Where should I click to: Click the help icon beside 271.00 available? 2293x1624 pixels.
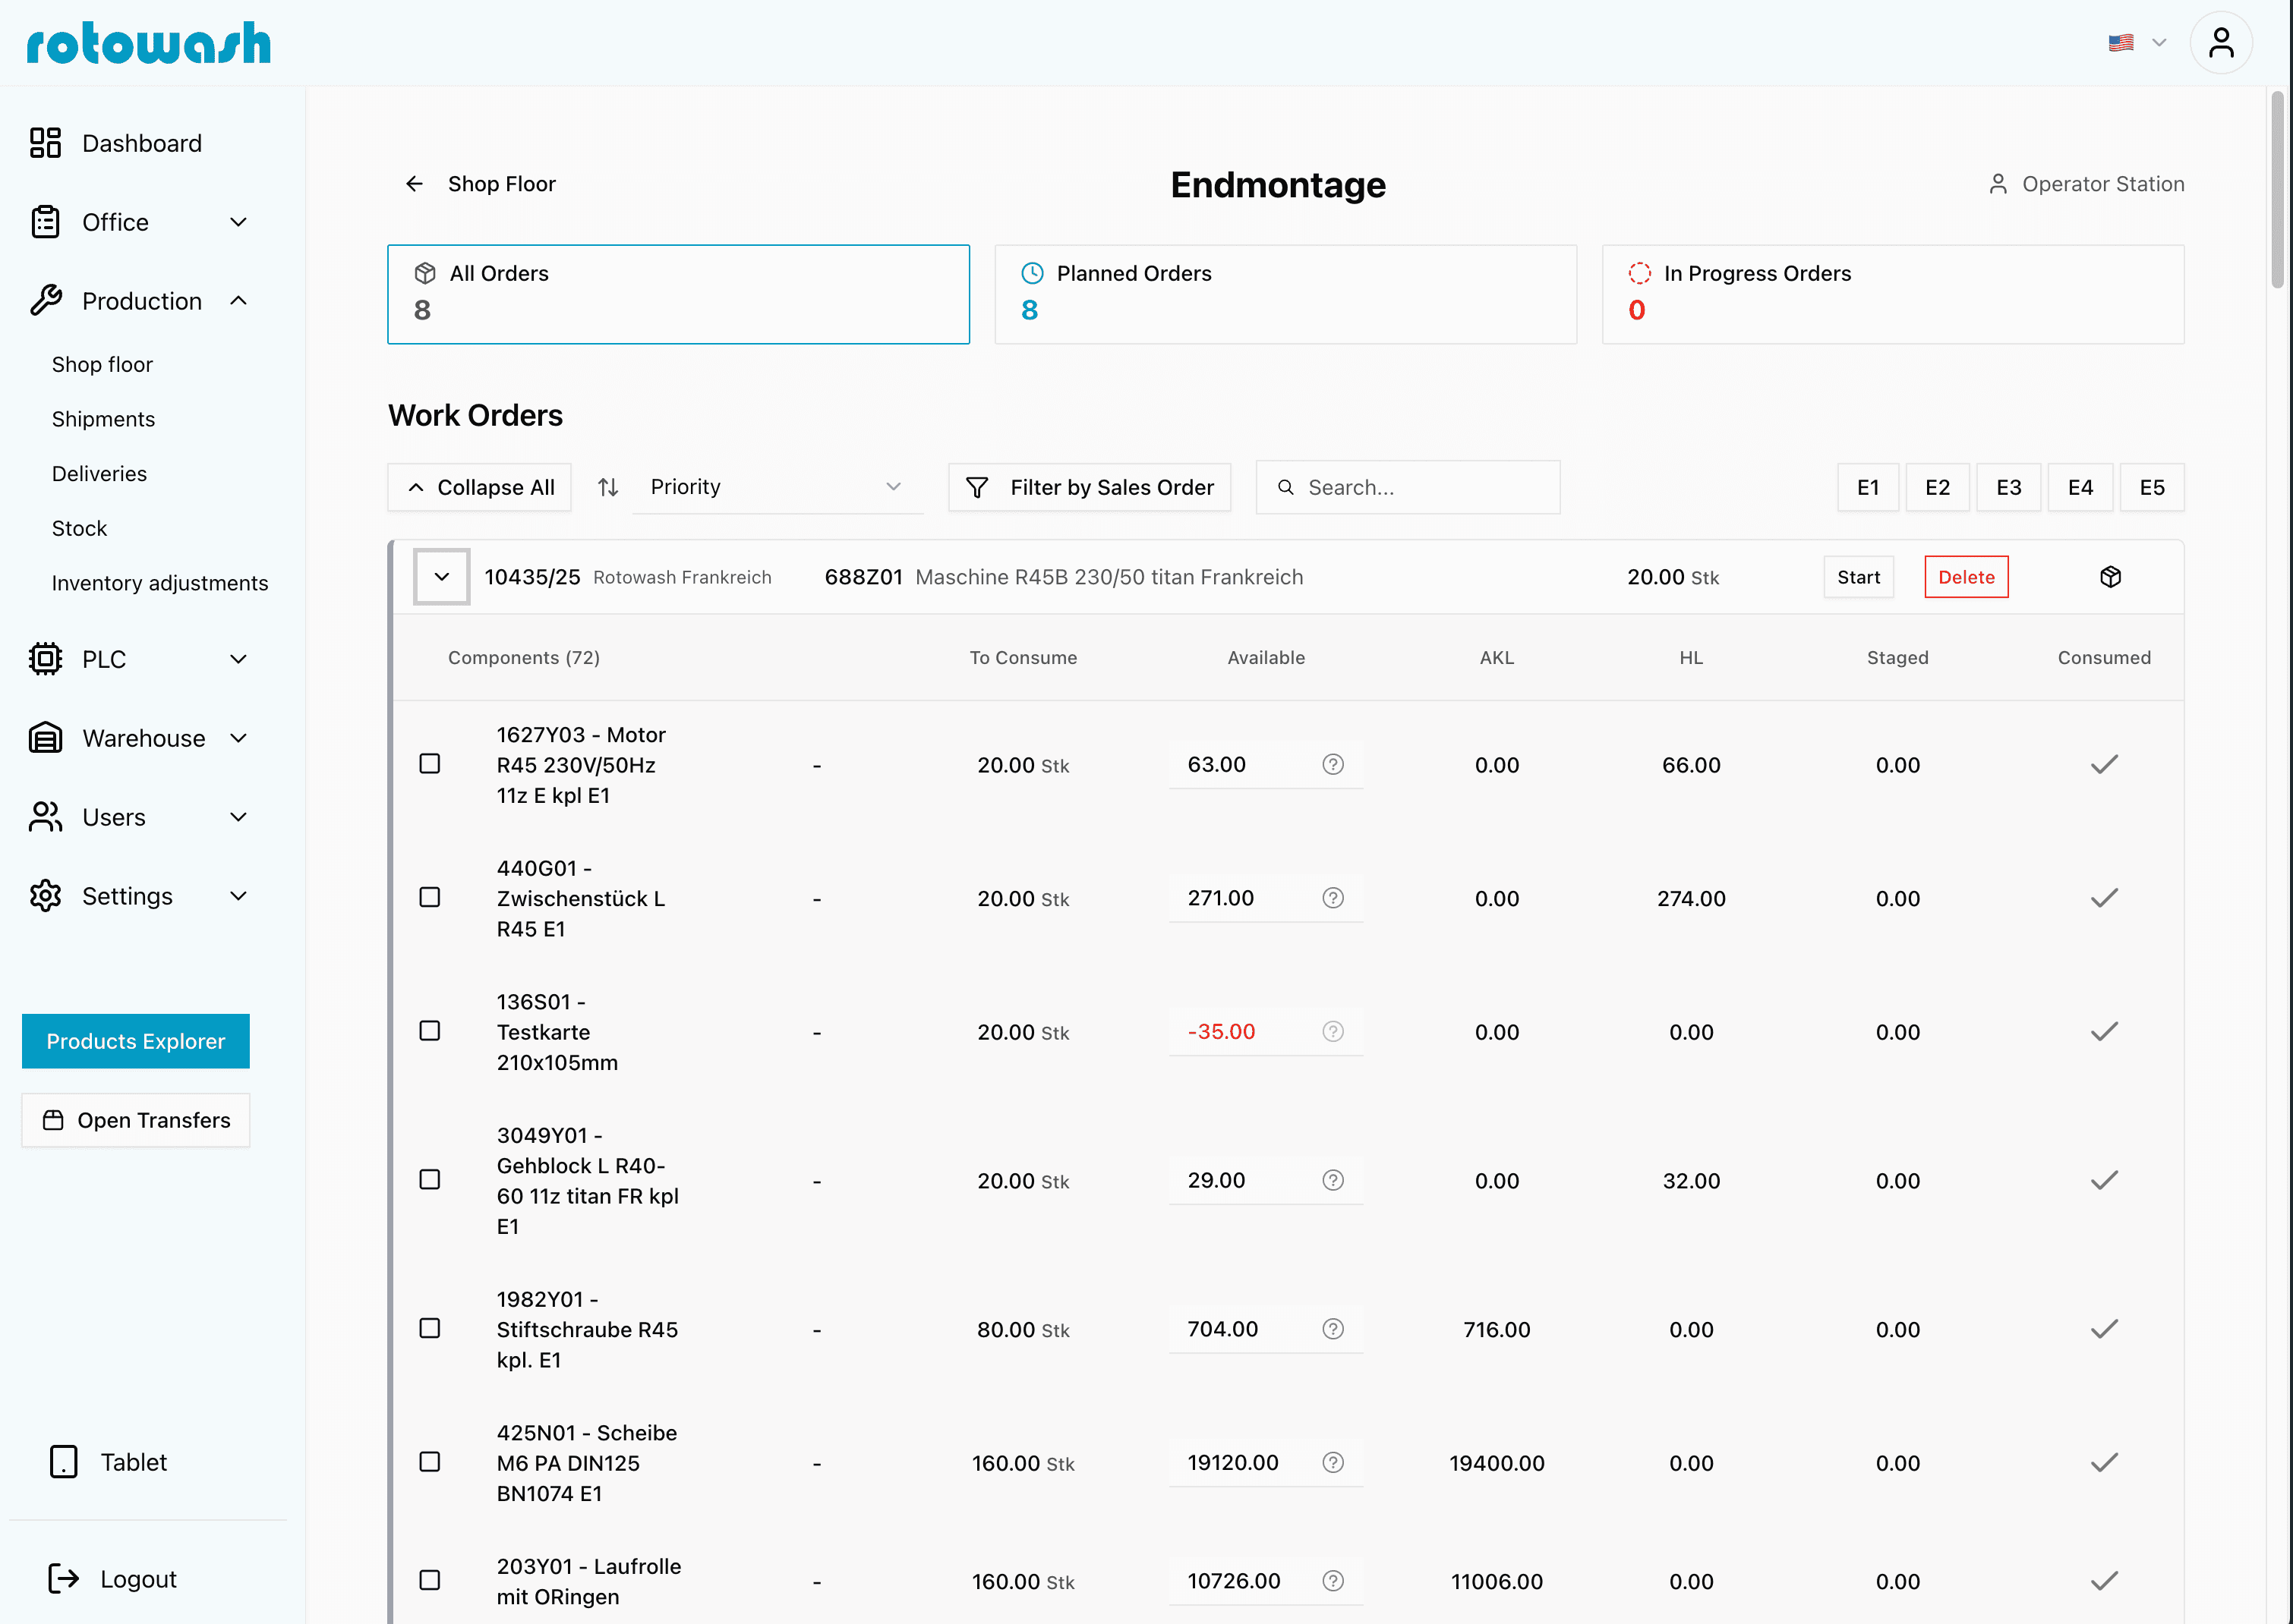tap(1333, 898)
